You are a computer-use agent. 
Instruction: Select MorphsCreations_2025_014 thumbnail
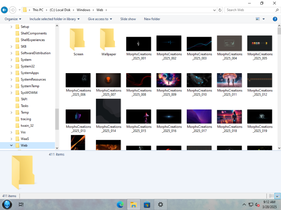[108, 111]
